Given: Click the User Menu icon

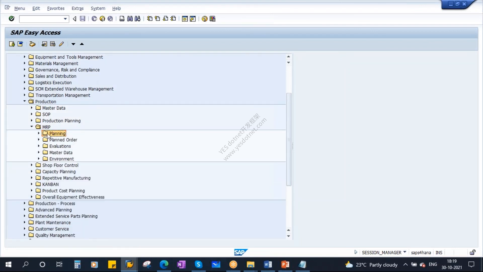Looking at the screenshot, I should [x=12, y=44].
